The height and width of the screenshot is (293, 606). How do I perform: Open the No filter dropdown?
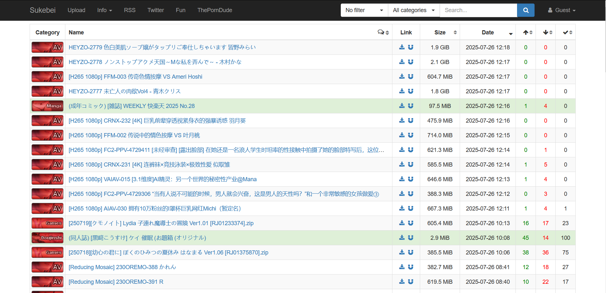364,10
